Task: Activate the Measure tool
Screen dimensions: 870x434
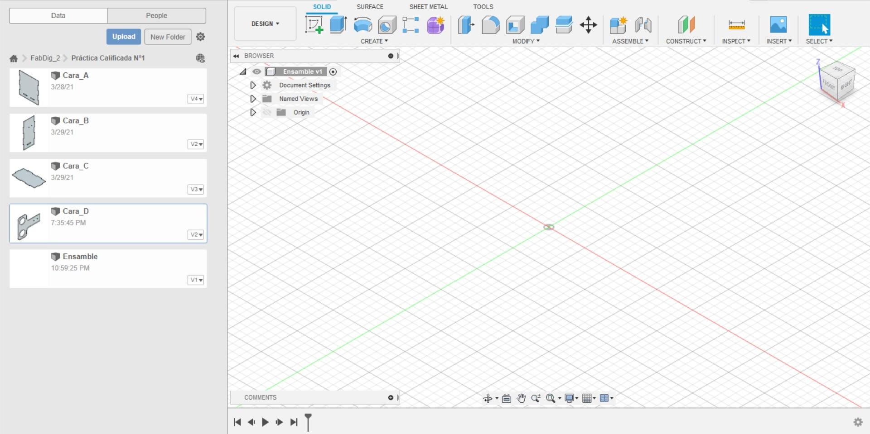Action: pyautogui.click(x=736, y=24)
